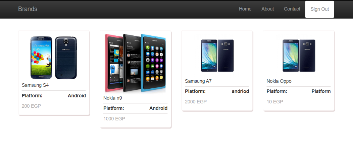This screenshot has height=166, width=353.
Task: Open the Samsung A7 phone image
Action: 217,56
